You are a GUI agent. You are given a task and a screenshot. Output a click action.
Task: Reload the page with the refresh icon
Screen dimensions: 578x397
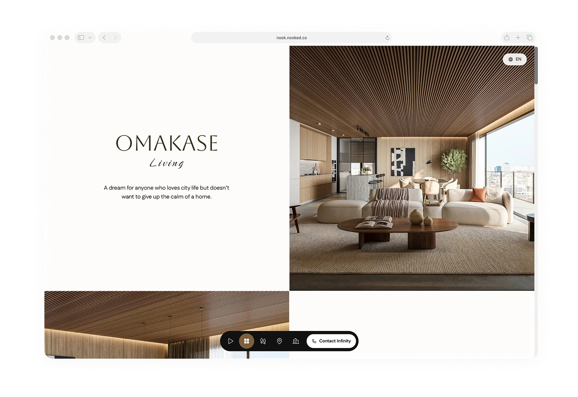tap(387, 38)
